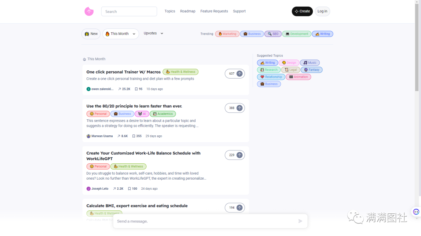Upvote the One click personal Trainer prompt
421x236 pixels.
239,73
